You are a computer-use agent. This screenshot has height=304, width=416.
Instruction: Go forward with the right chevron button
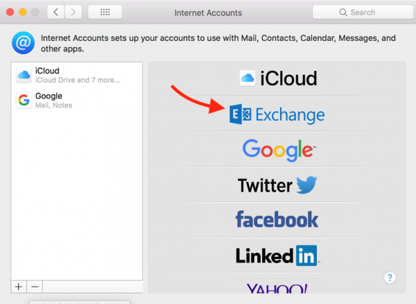pyautogui.click(x=73, y=12)
